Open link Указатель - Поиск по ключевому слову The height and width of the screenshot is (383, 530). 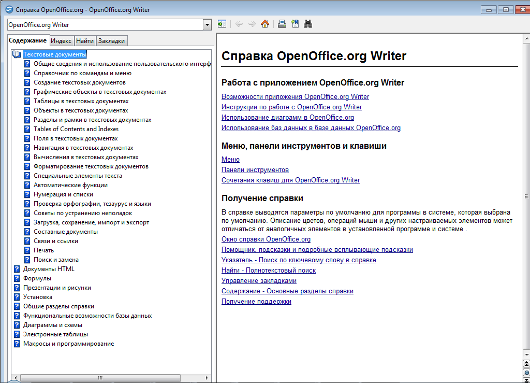(299, 260)
